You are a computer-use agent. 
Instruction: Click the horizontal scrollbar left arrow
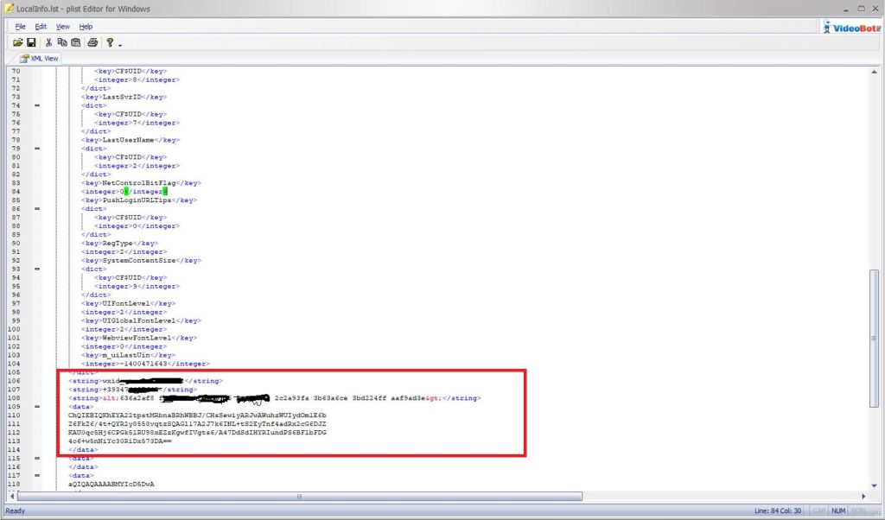click(12, 497)
